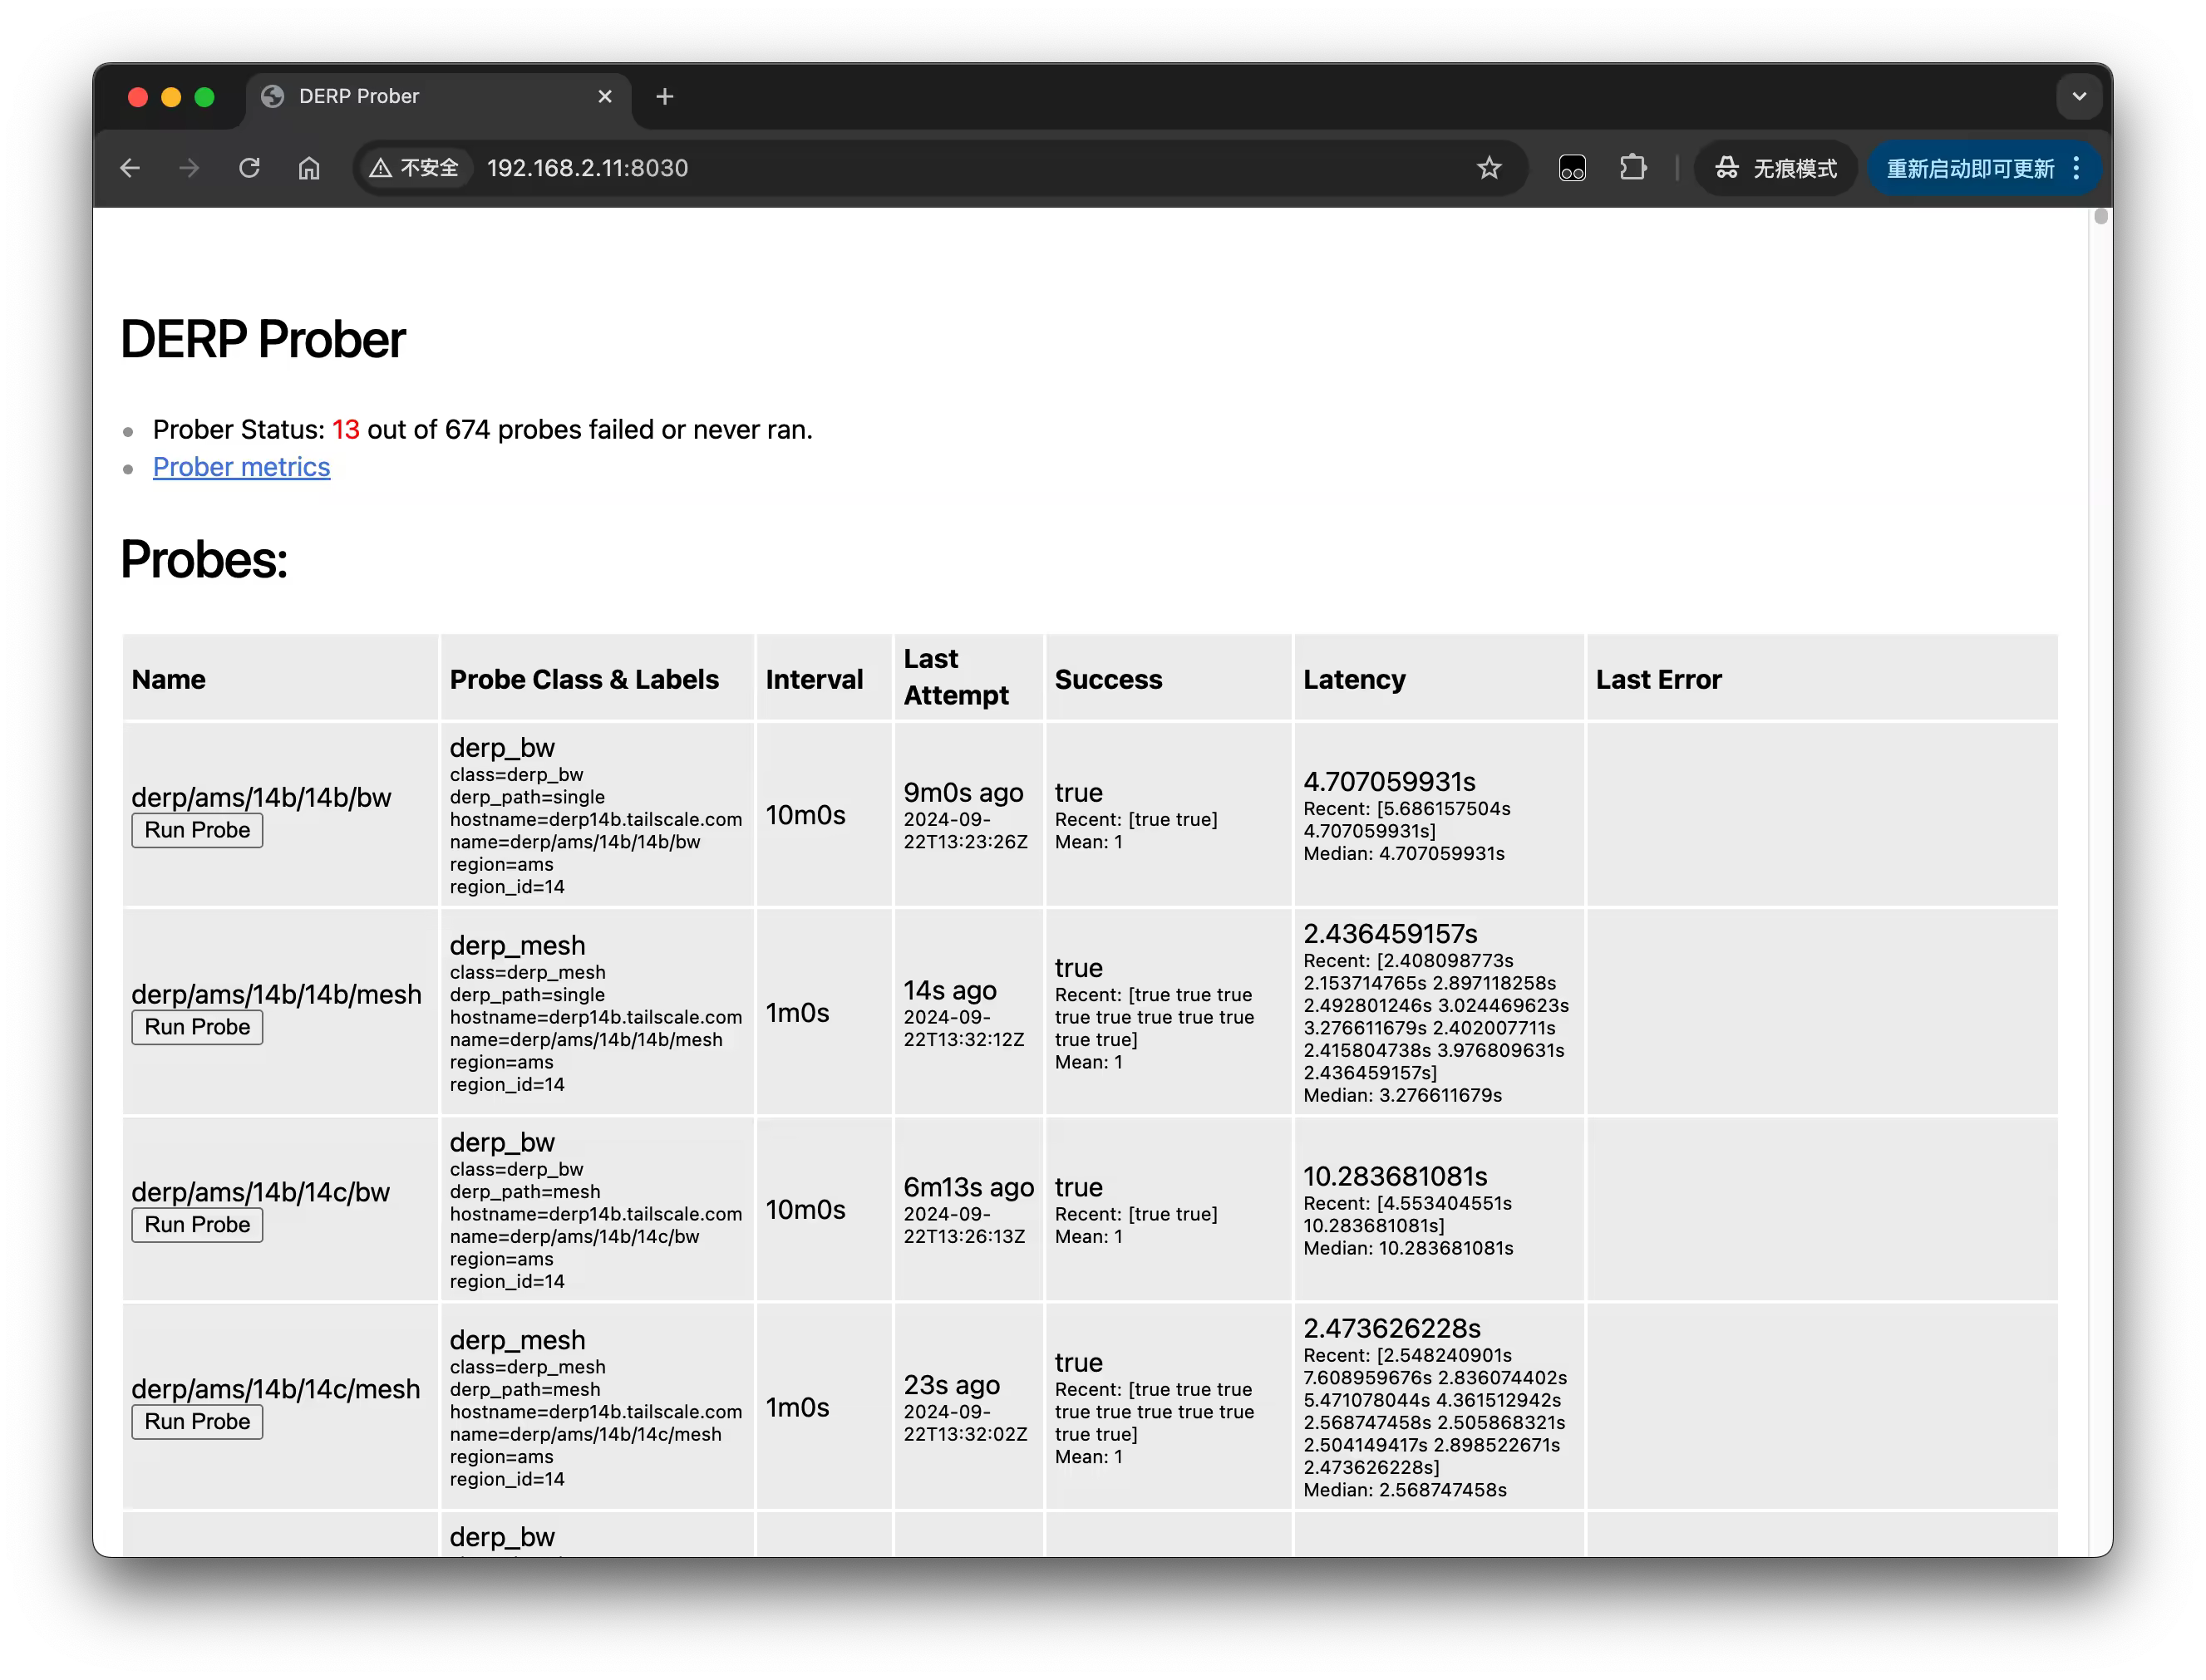Open a new tab with the plus button
2206x1680 pixels.
tap(664, 96)
